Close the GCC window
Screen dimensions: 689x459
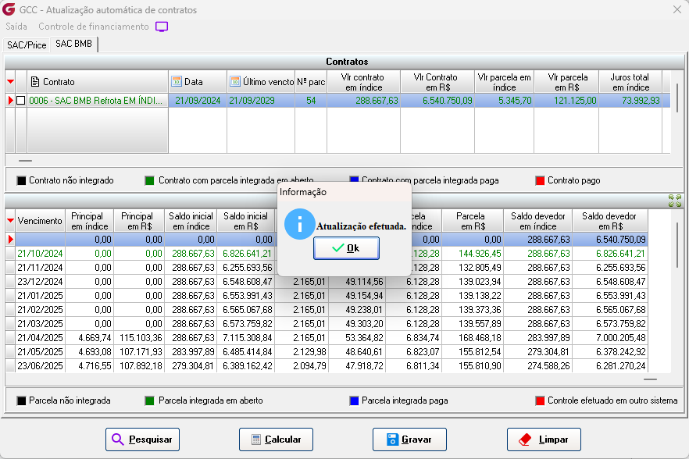pyautogui.click(x=677, y=9)
